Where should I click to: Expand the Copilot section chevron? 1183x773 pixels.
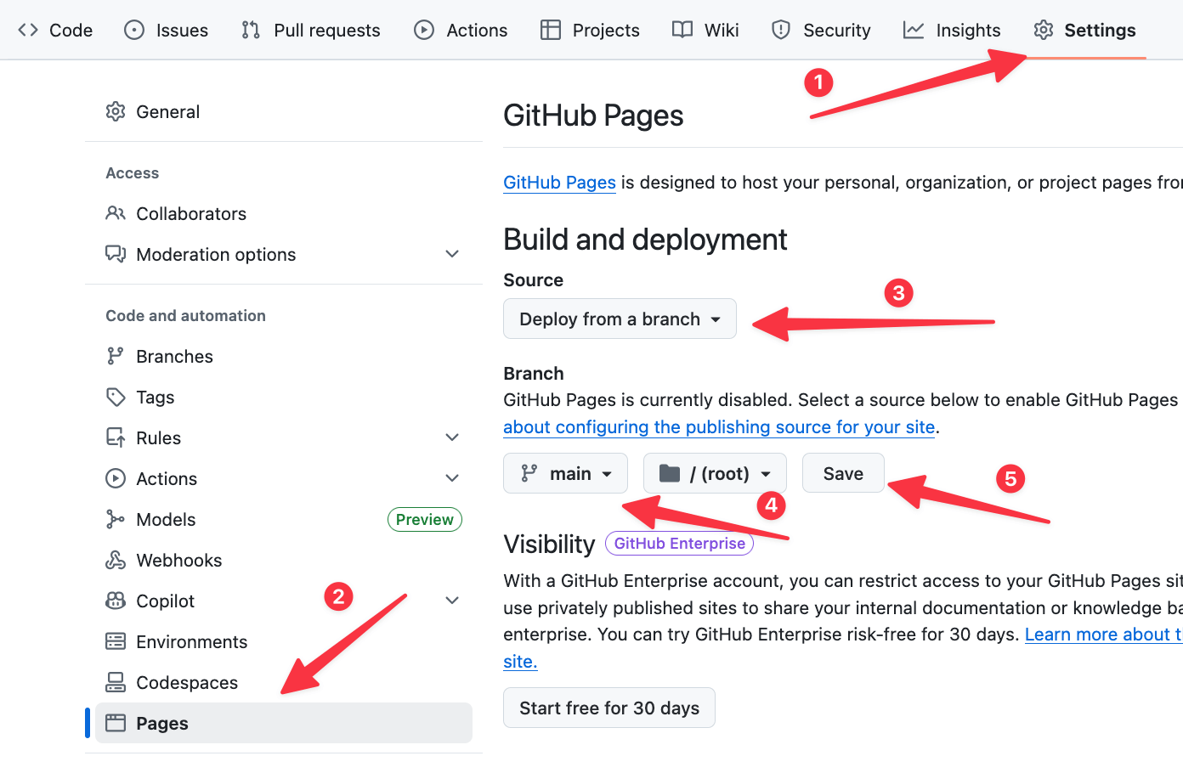[x=452, y=601]
